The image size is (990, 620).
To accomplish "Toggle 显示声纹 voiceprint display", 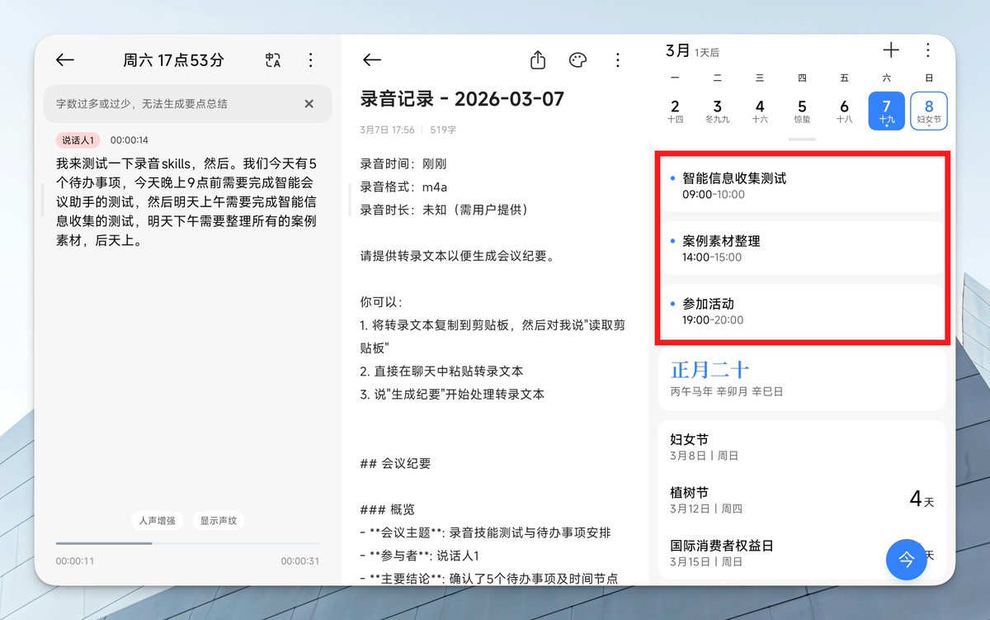I will pyautogui.click(x=219, y=521).
